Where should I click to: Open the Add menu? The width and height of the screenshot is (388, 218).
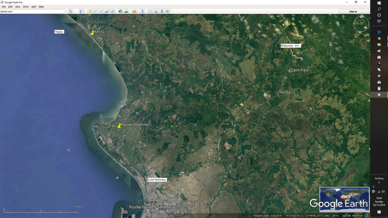click(34, 7)
